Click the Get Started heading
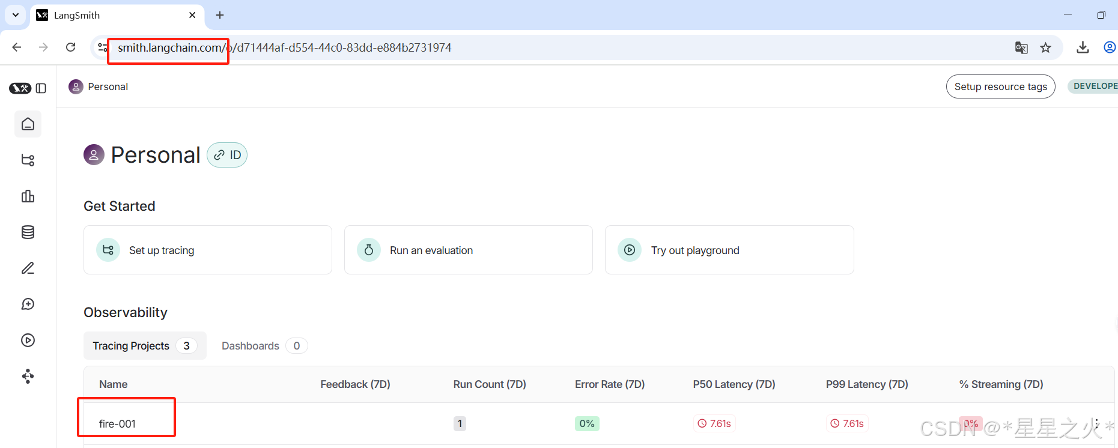This screenshot has height=448, width=1118. (x=120, y=206)
